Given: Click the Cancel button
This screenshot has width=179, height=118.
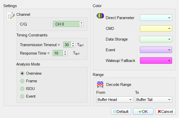Looking at the screenshot, I should click(165, 111).
